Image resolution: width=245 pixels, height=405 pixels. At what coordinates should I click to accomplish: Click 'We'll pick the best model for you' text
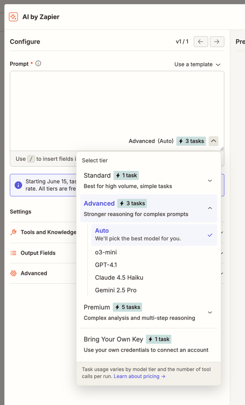click(x=138, y=238)
